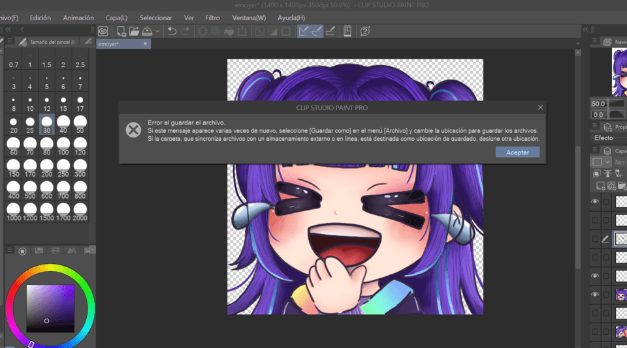Viewport: 627px width, 348px height.
Task: Set brush size to 12
Action: tap(47, 104)
